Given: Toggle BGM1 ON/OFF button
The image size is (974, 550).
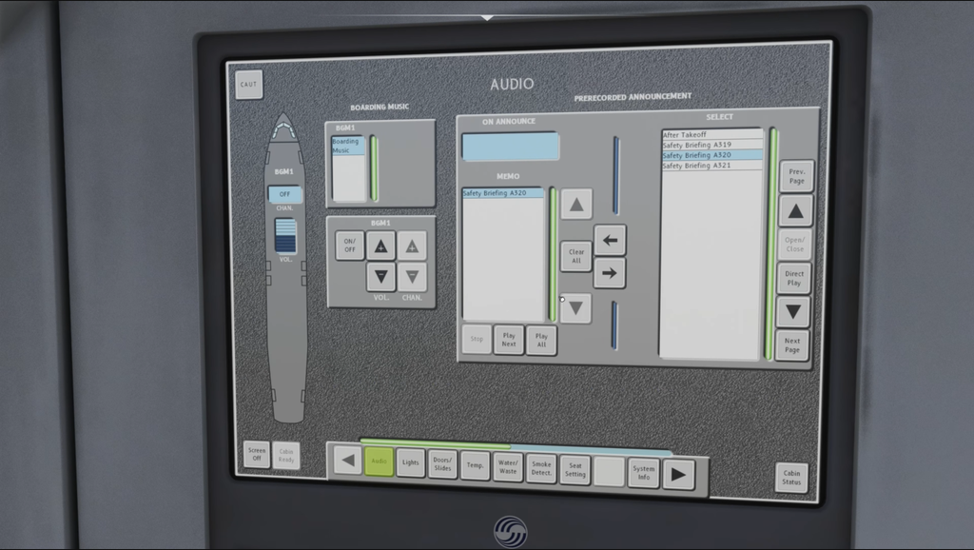Looking at the screenshot, I should coord(350,246).
